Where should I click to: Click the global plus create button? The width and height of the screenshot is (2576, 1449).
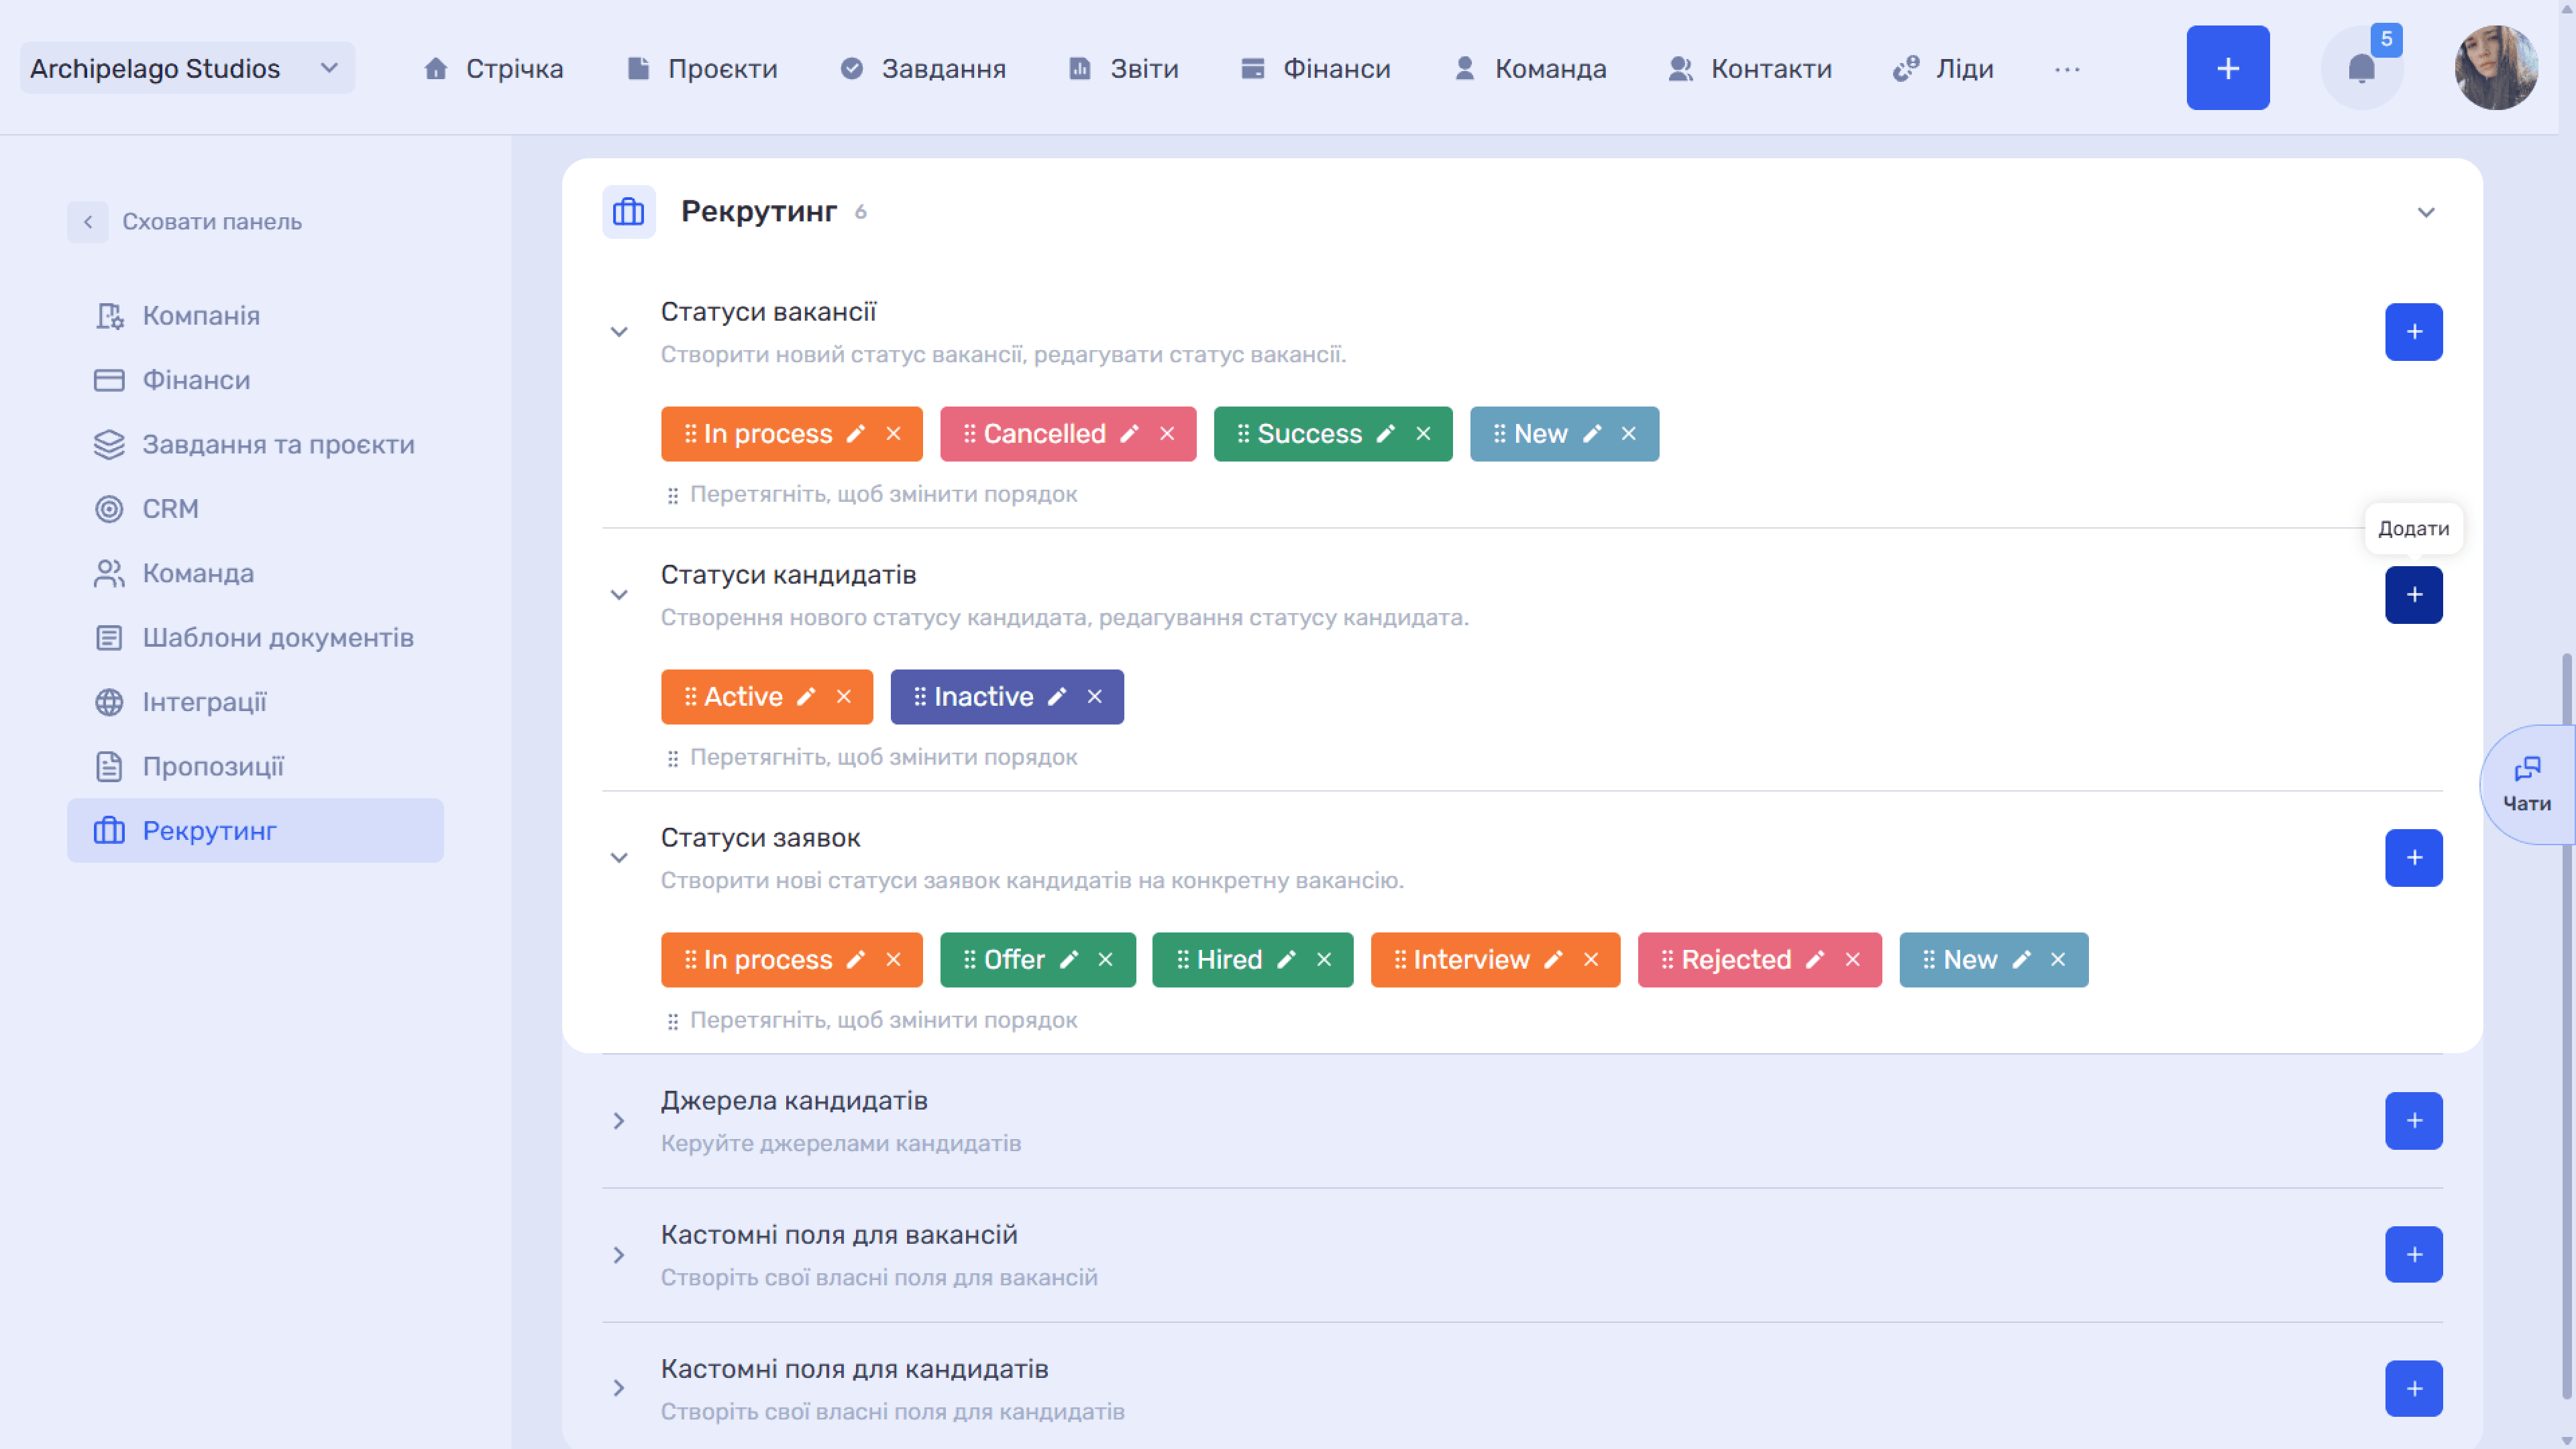tap(2228, 68)
